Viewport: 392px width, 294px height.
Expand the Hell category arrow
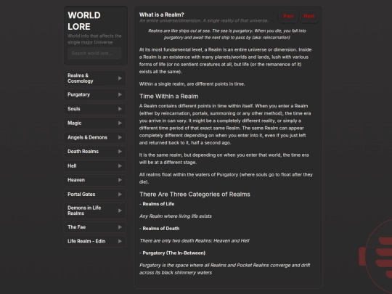(120, 166)
